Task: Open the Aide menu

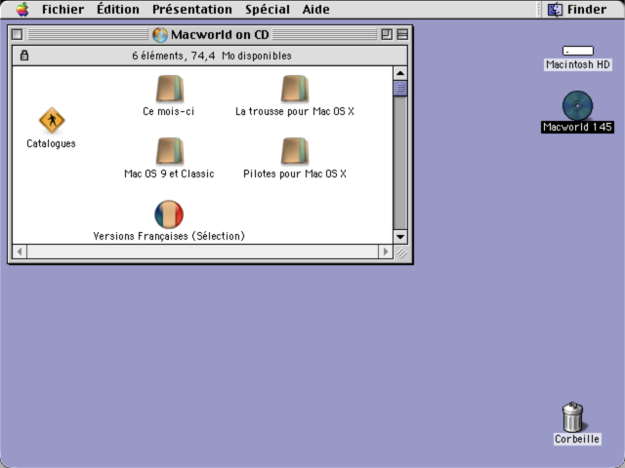Action: click(315, 9)
